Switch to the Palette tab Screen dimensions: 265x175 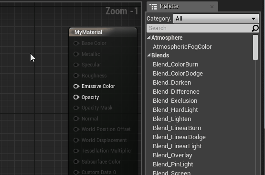[x=169, y=6]
